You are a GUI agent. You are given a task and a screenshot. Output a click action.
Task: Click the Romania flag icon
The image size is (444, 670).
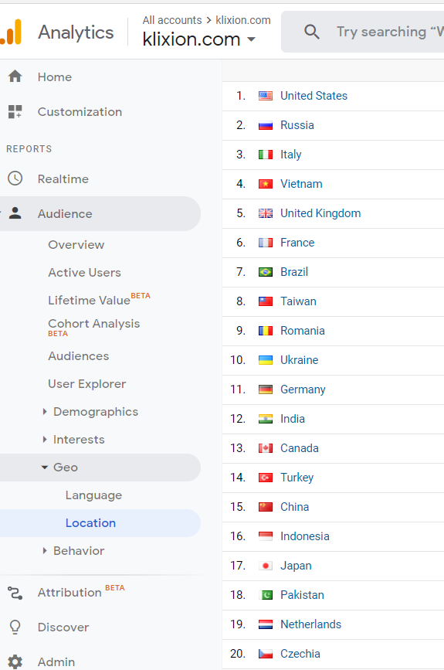pos(266,331)
